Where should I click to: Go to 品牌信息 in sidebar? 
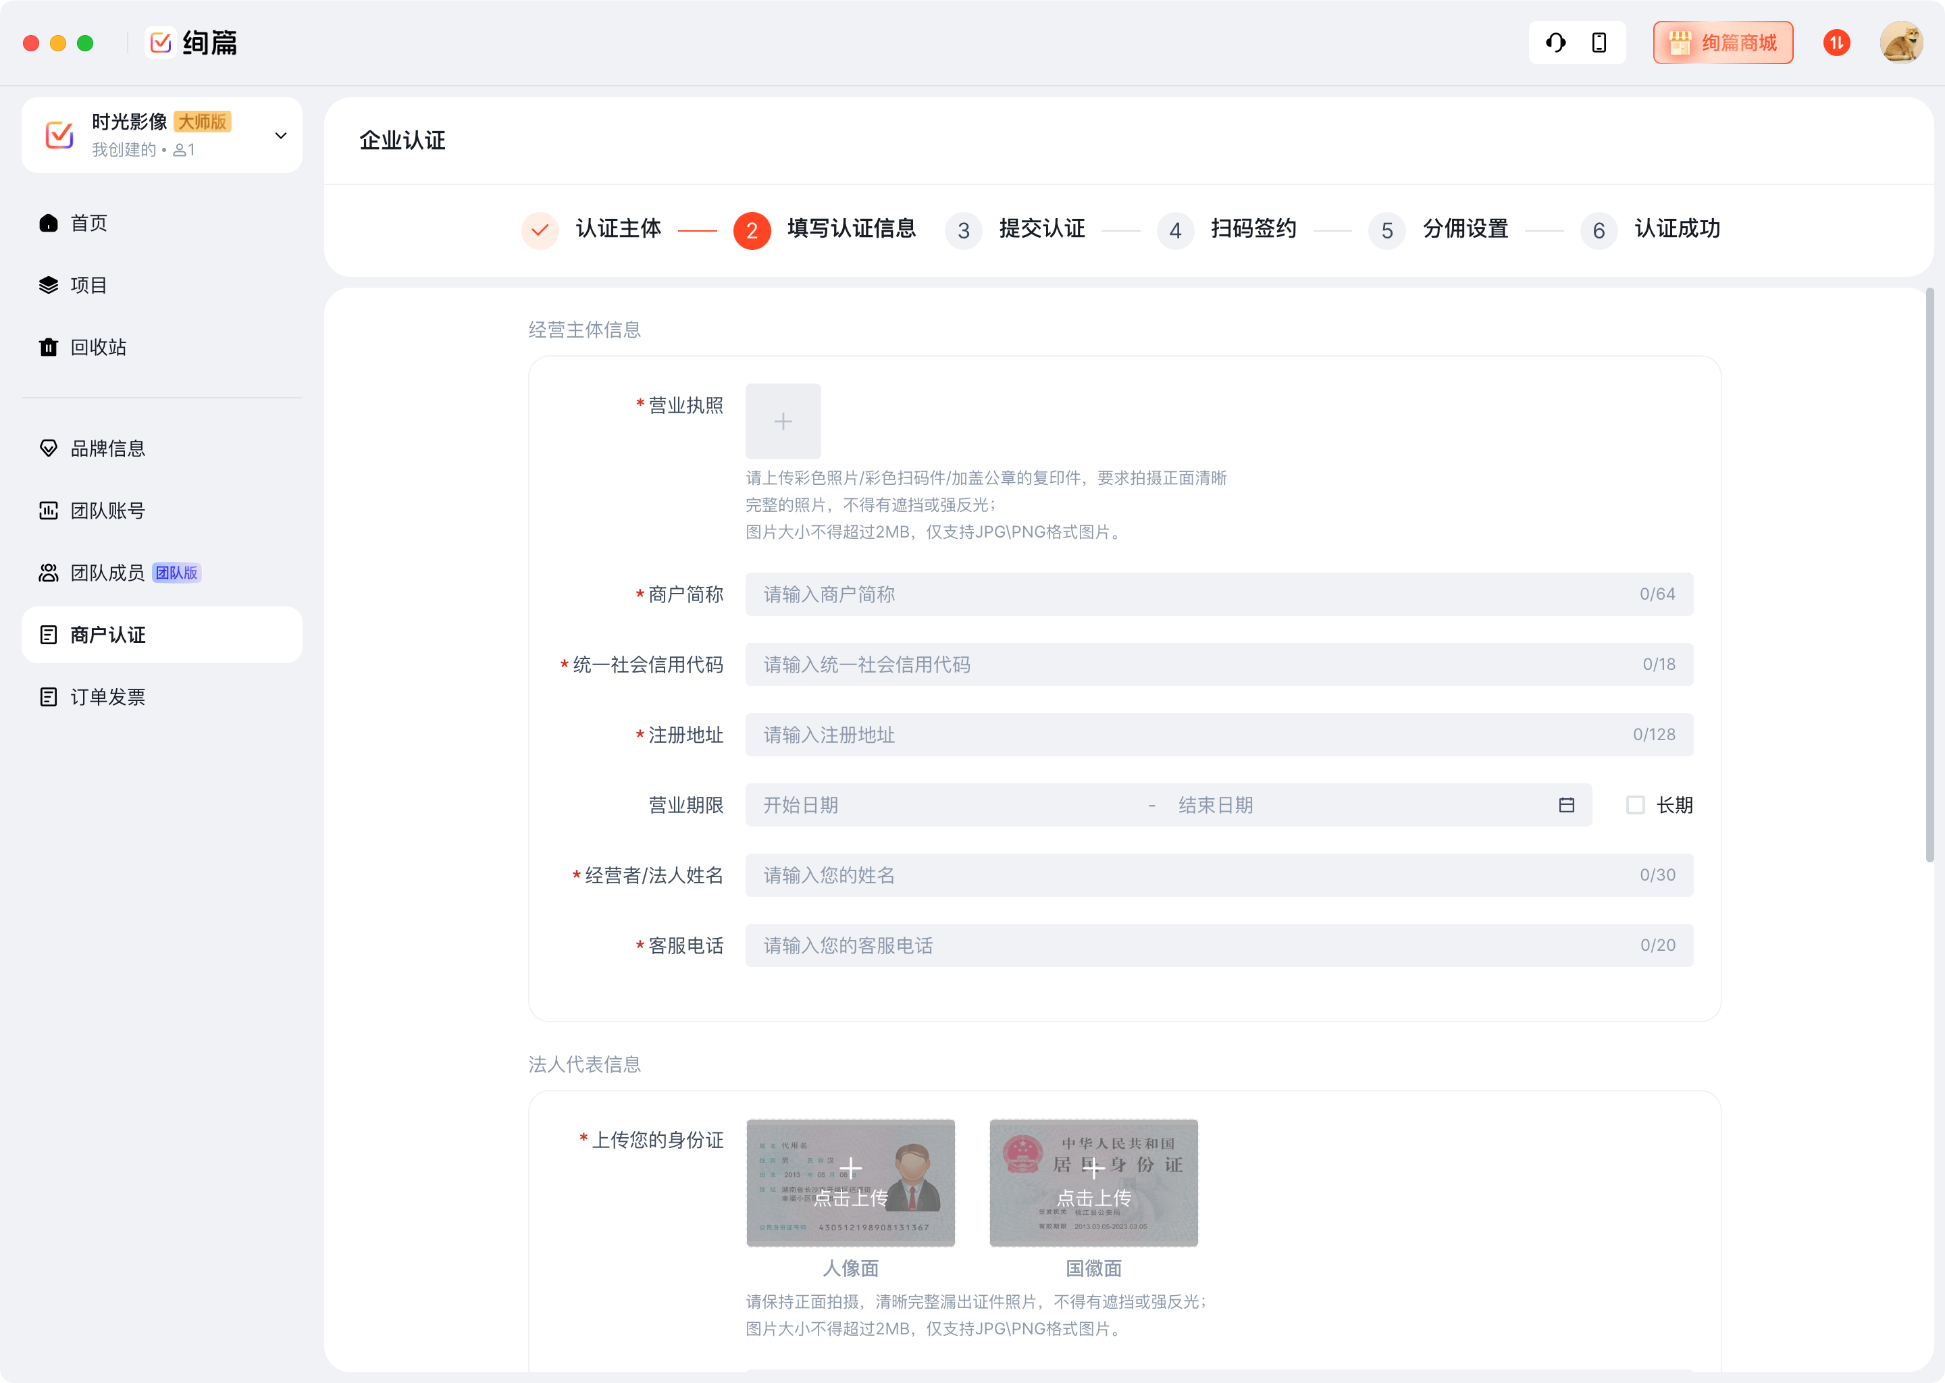click(107, 449)
